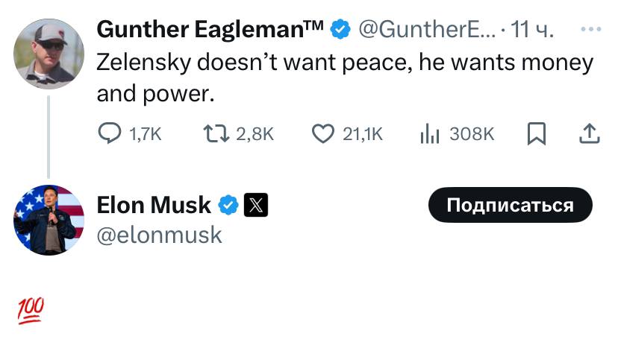Click the Gunther Eagleman display name
The width and height of the screenshot is (618, 345).
pos(210,30)
